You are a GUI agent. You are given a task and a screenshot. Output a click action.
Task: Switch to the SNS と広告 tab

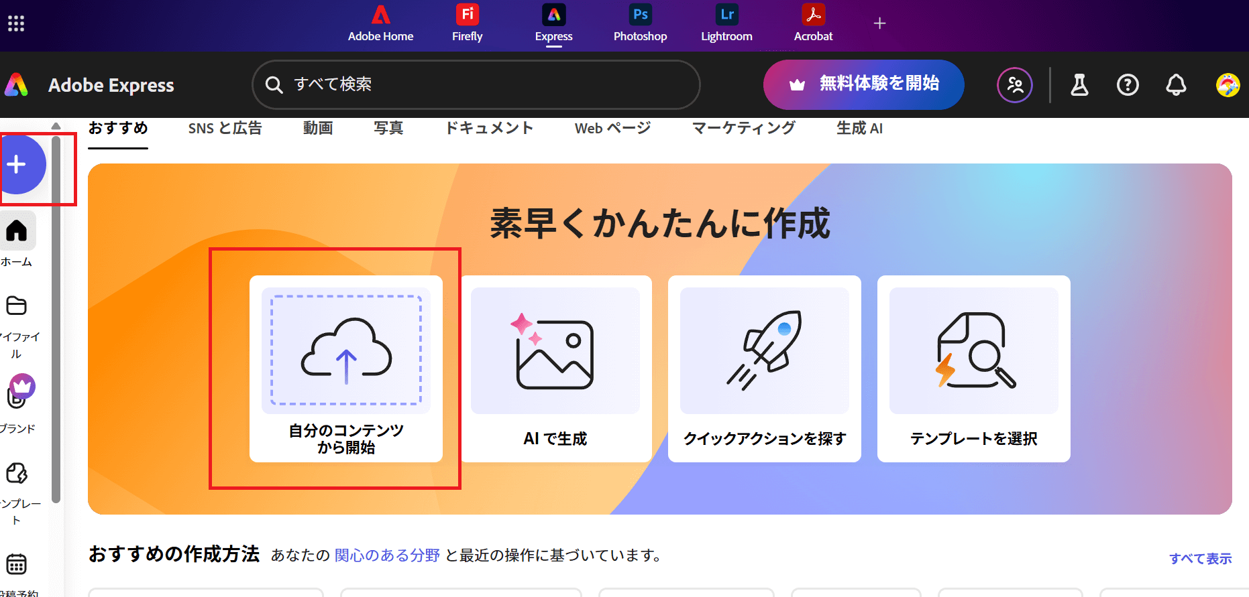tap(225, 128)
